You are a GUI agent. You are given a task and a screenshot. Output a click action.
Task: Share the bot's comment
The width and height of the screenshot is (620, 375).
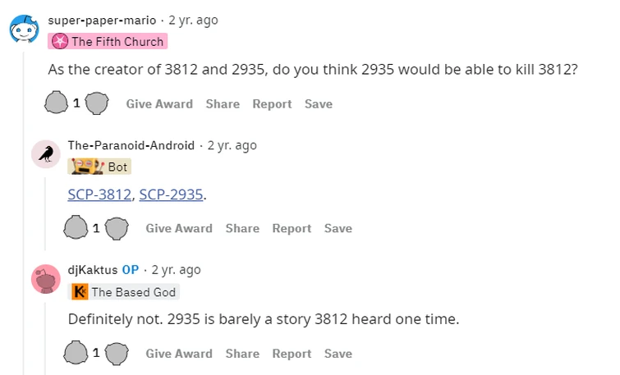(242, 228)
